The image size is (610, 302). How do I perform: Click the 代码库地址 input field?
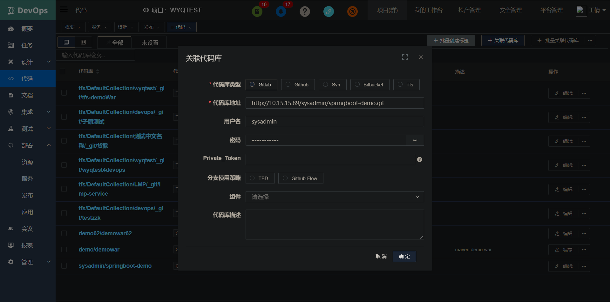click(335, 103)
